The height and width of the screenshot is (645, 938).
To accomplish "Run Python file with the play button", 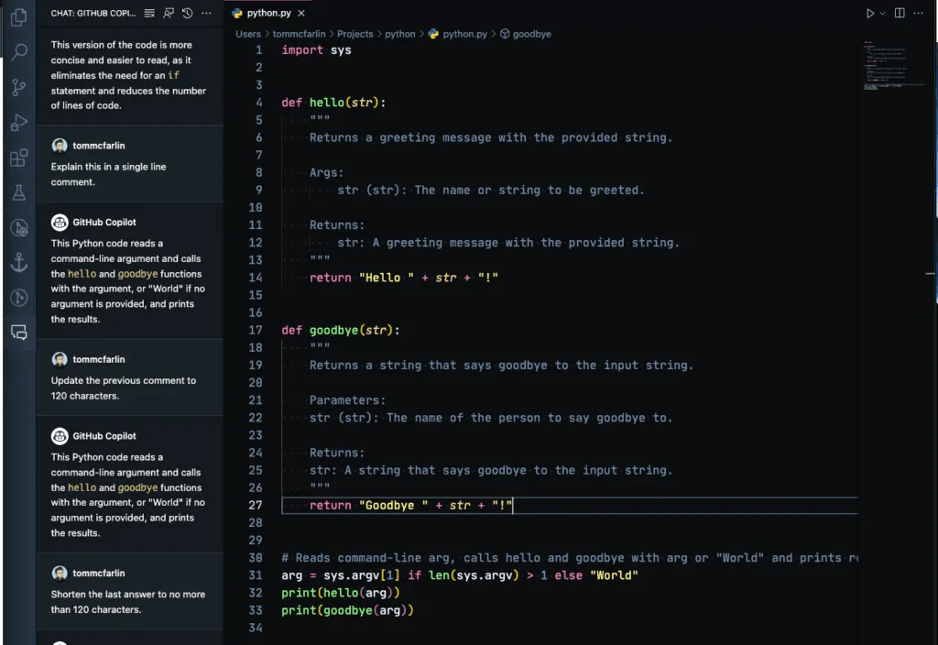I will coord(870,13).
